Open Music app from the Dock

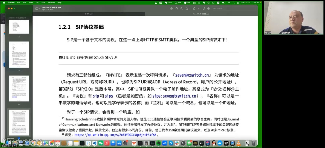pyautogui.click(x=107, y=143)
